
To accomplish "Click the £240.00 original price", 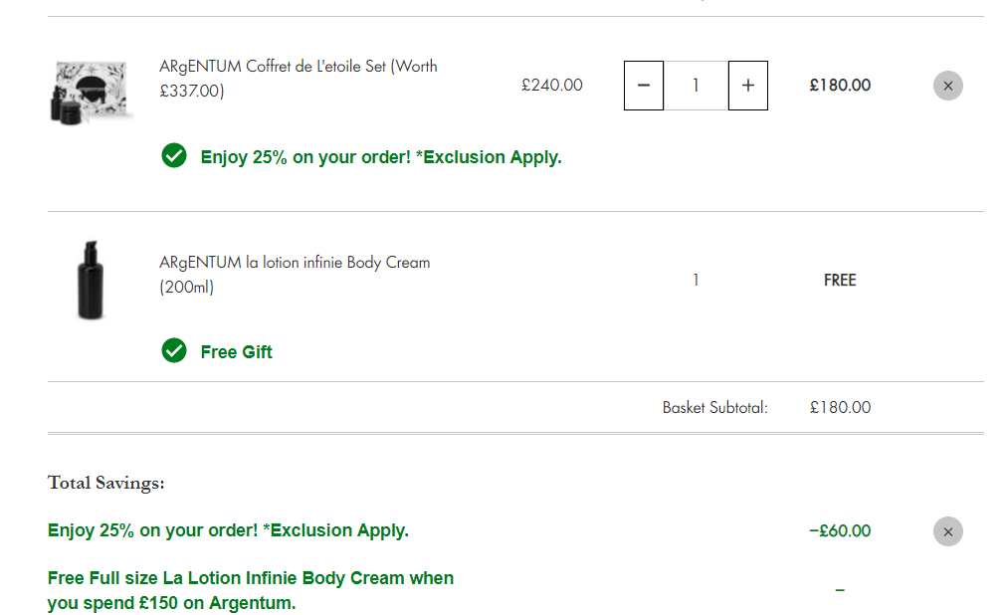I will (552, 86).
